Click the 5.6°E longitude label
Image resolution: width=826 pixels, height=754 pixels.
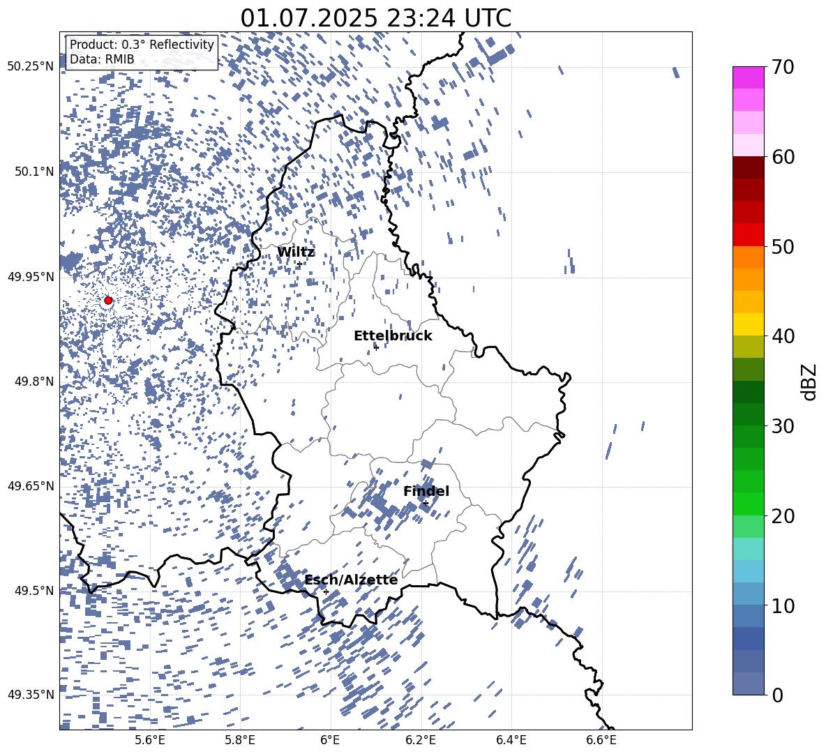pyautogui.click(x=149, y=740)
